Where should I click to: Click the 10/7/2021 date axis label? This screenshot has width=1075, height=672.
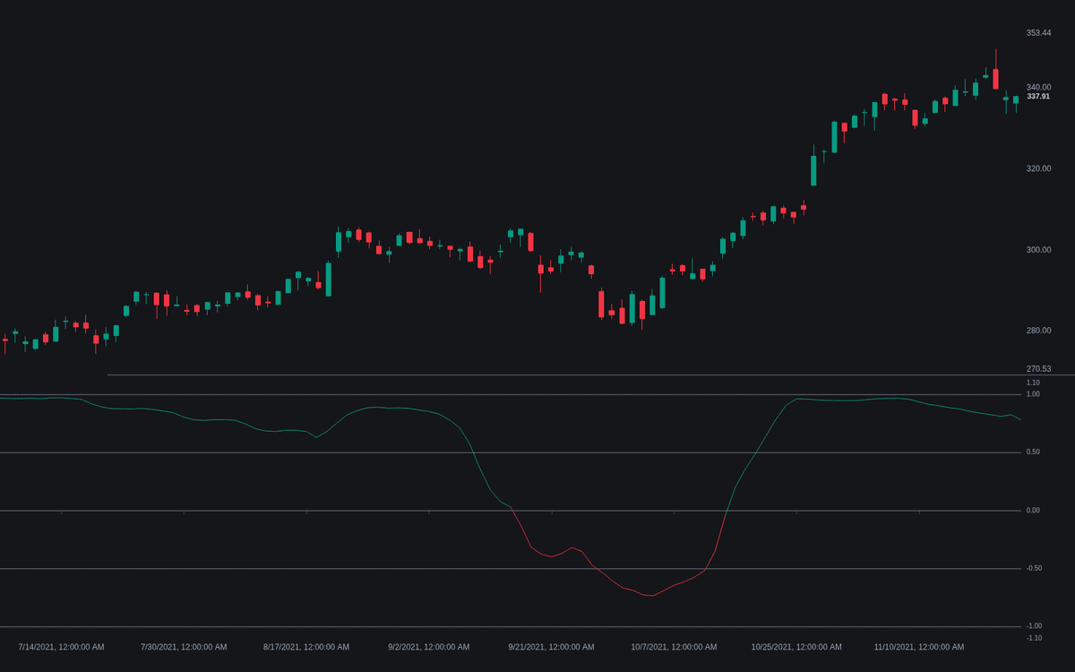pos(674,647)
